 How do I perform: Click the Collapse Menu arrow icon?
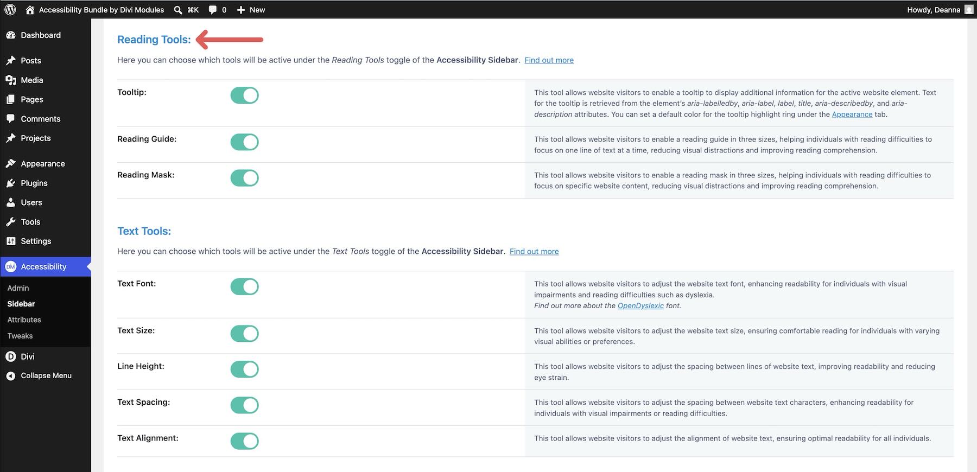(11, 375)
